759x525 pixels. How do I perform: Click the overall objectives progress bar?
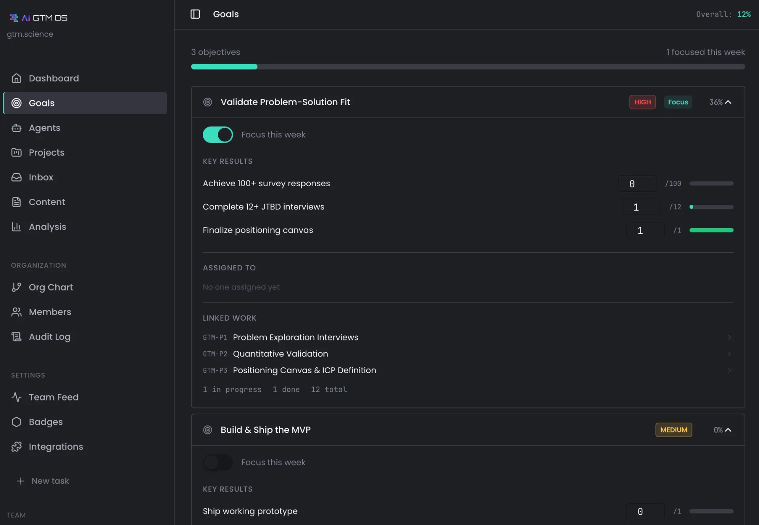click(x=468, y=67)
